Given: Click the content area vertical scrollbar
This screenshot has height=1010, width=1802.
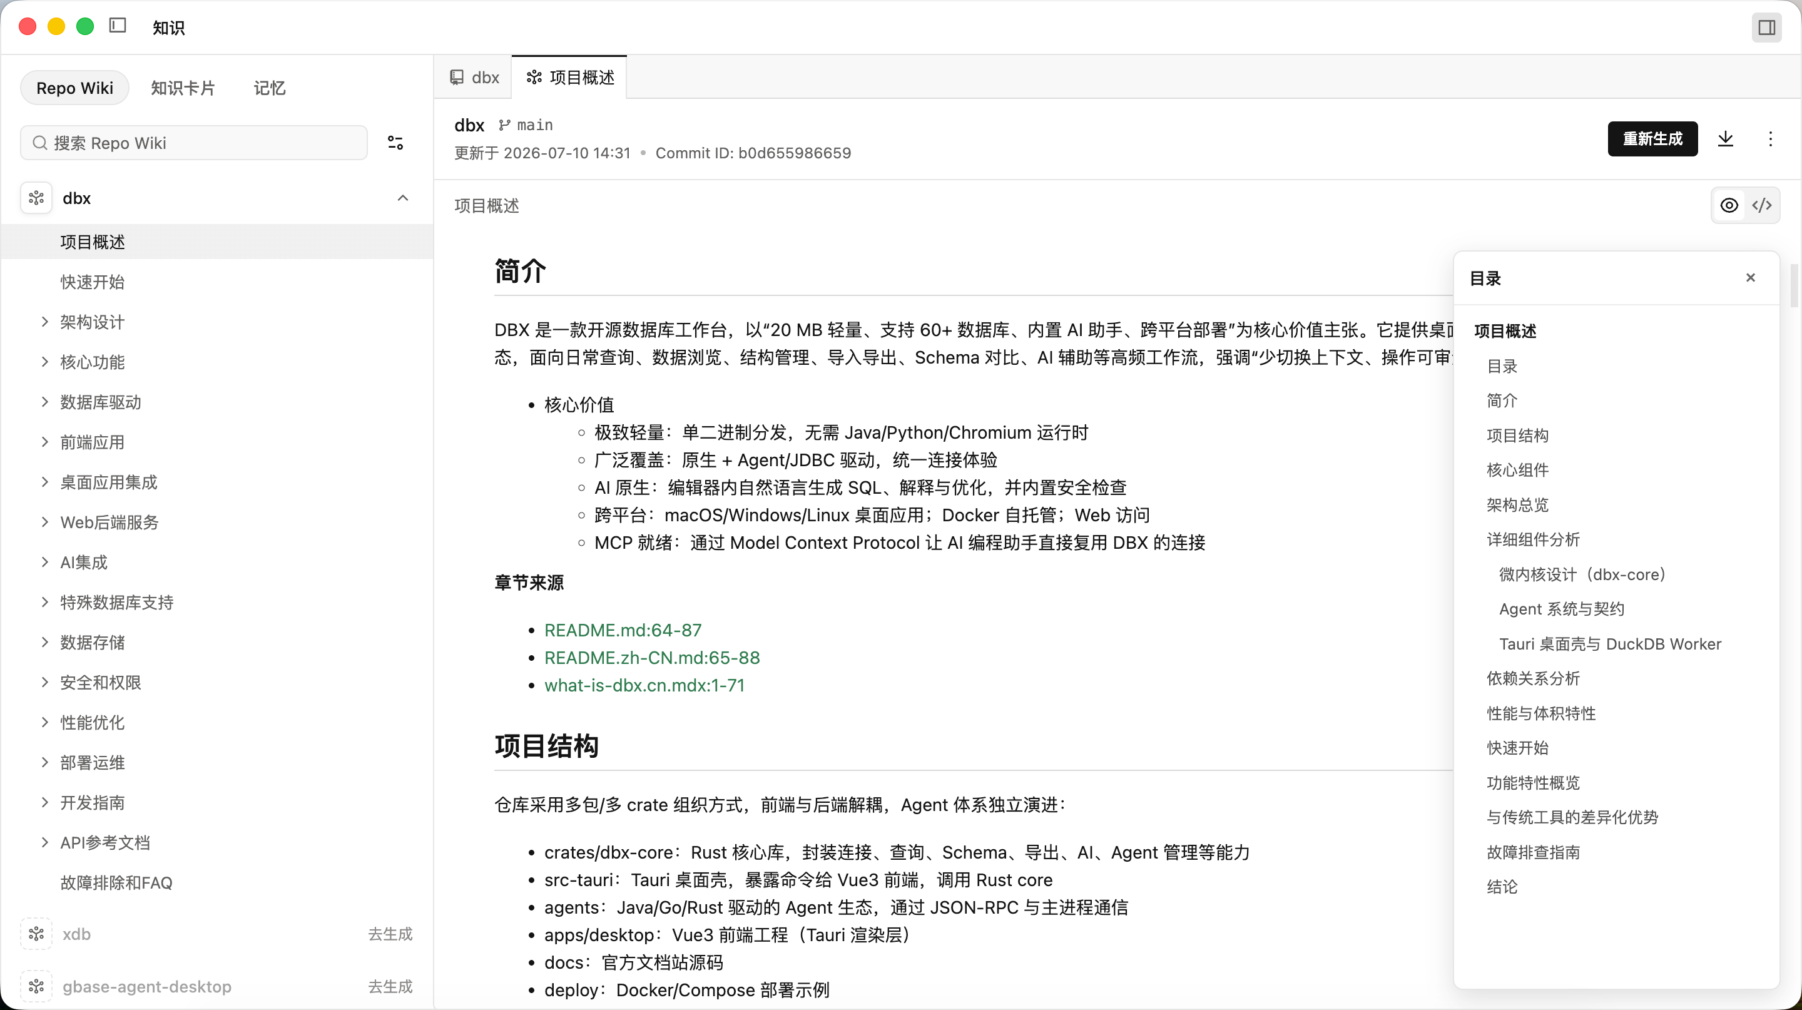Looking at the screenshot, I should pyautogui.click(x=1794, y=285).
